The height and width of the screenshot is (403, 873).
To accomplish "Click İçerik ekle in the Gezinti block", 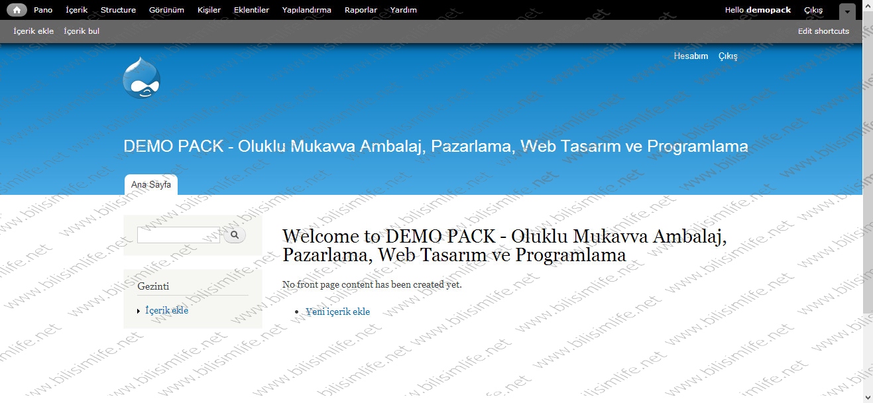I will (166, 311).
